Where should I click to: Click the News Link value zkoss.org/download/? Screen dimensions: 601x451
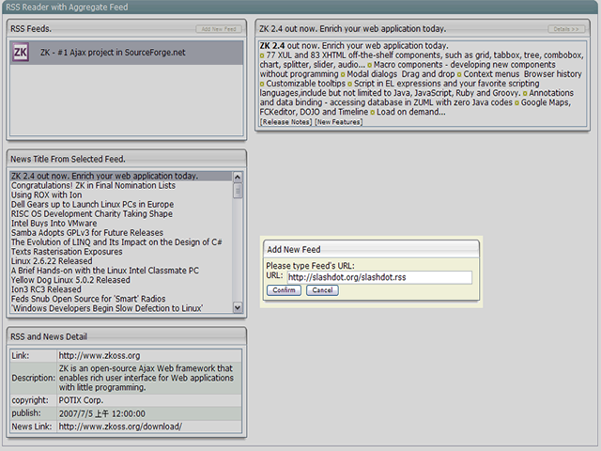pos(120,427)
